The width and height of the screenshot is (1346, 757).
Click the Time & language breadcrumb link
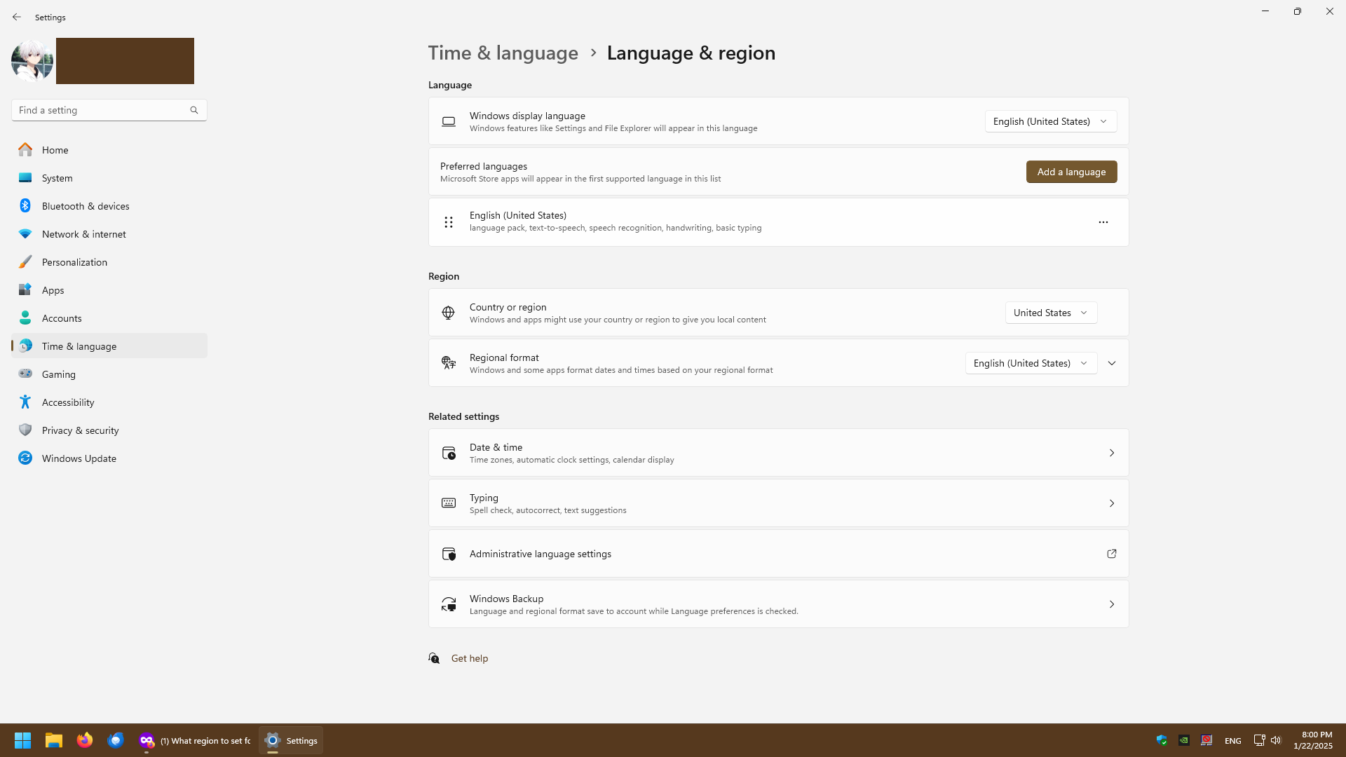click(x=503, y=53)
